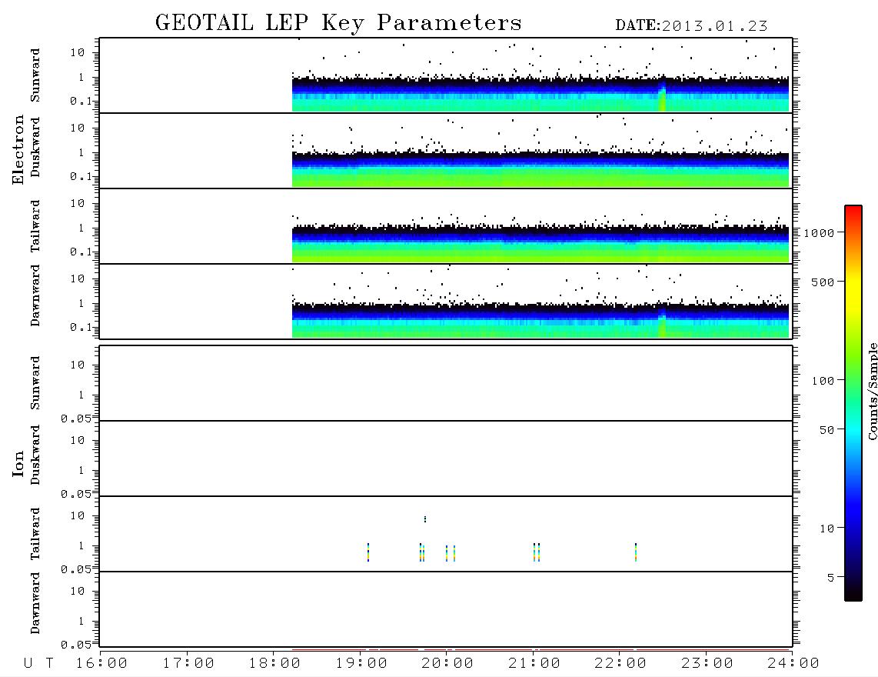Screen dimensions: 878x677
Task: Click the Electron 'Duskward' panel label
Action: [x=35, y=148]
